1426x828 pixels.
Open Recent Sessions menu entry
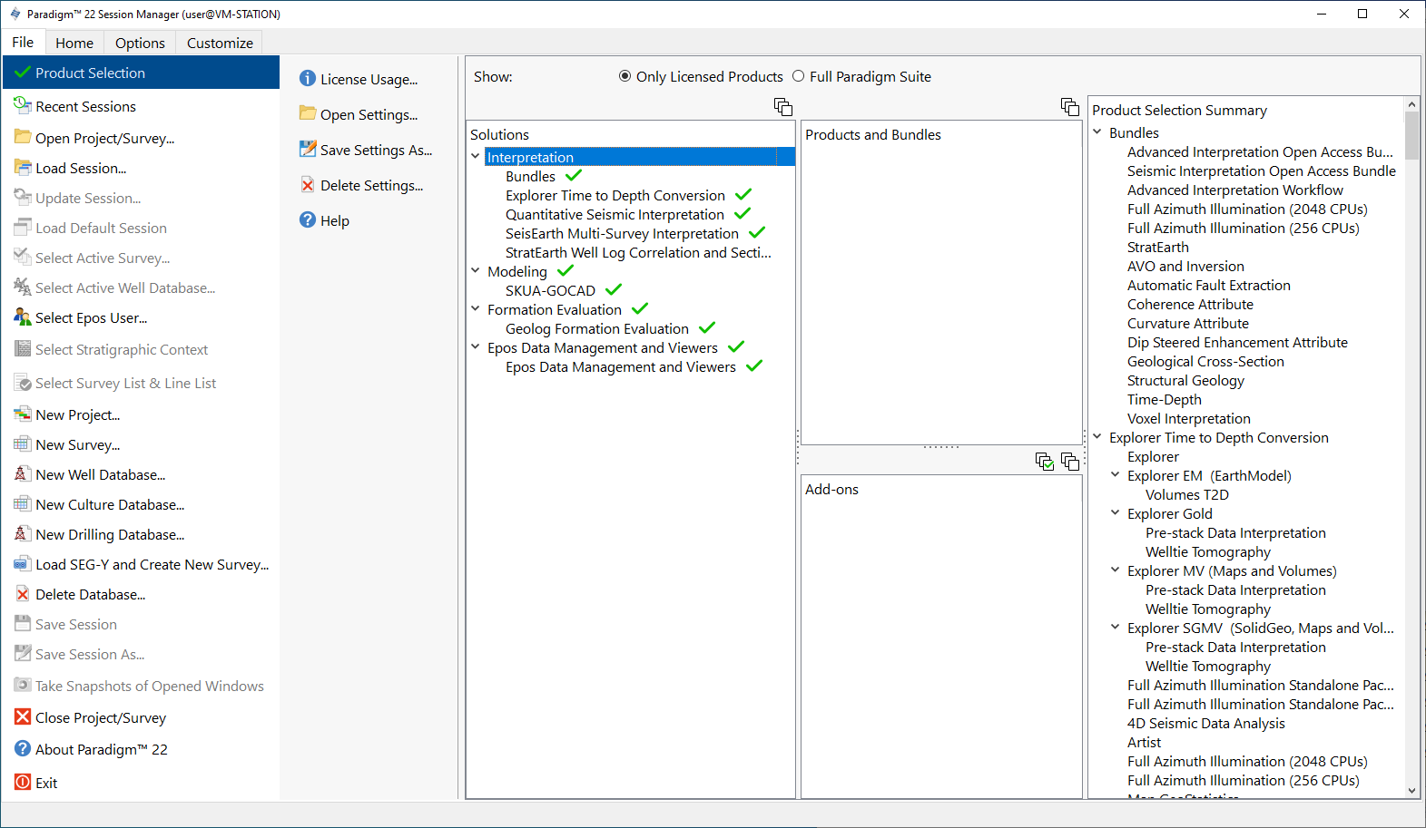click(142, 106)
